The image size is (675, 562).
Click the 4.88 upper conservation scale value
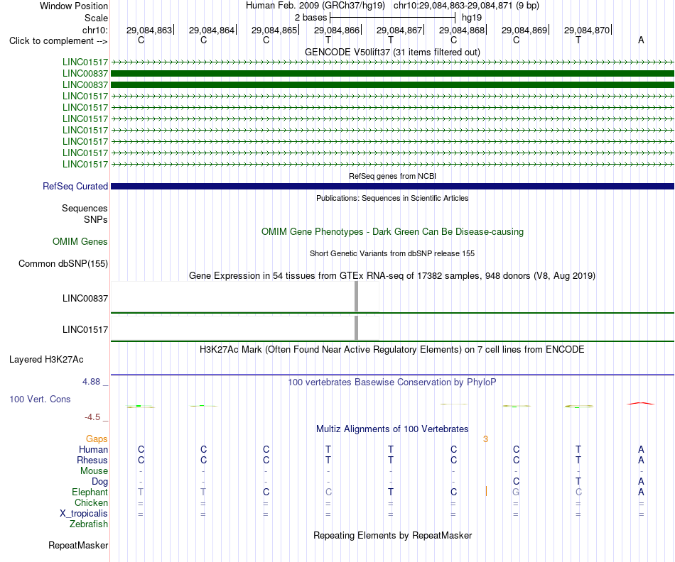pyautogui.click(x=91, y=382)
